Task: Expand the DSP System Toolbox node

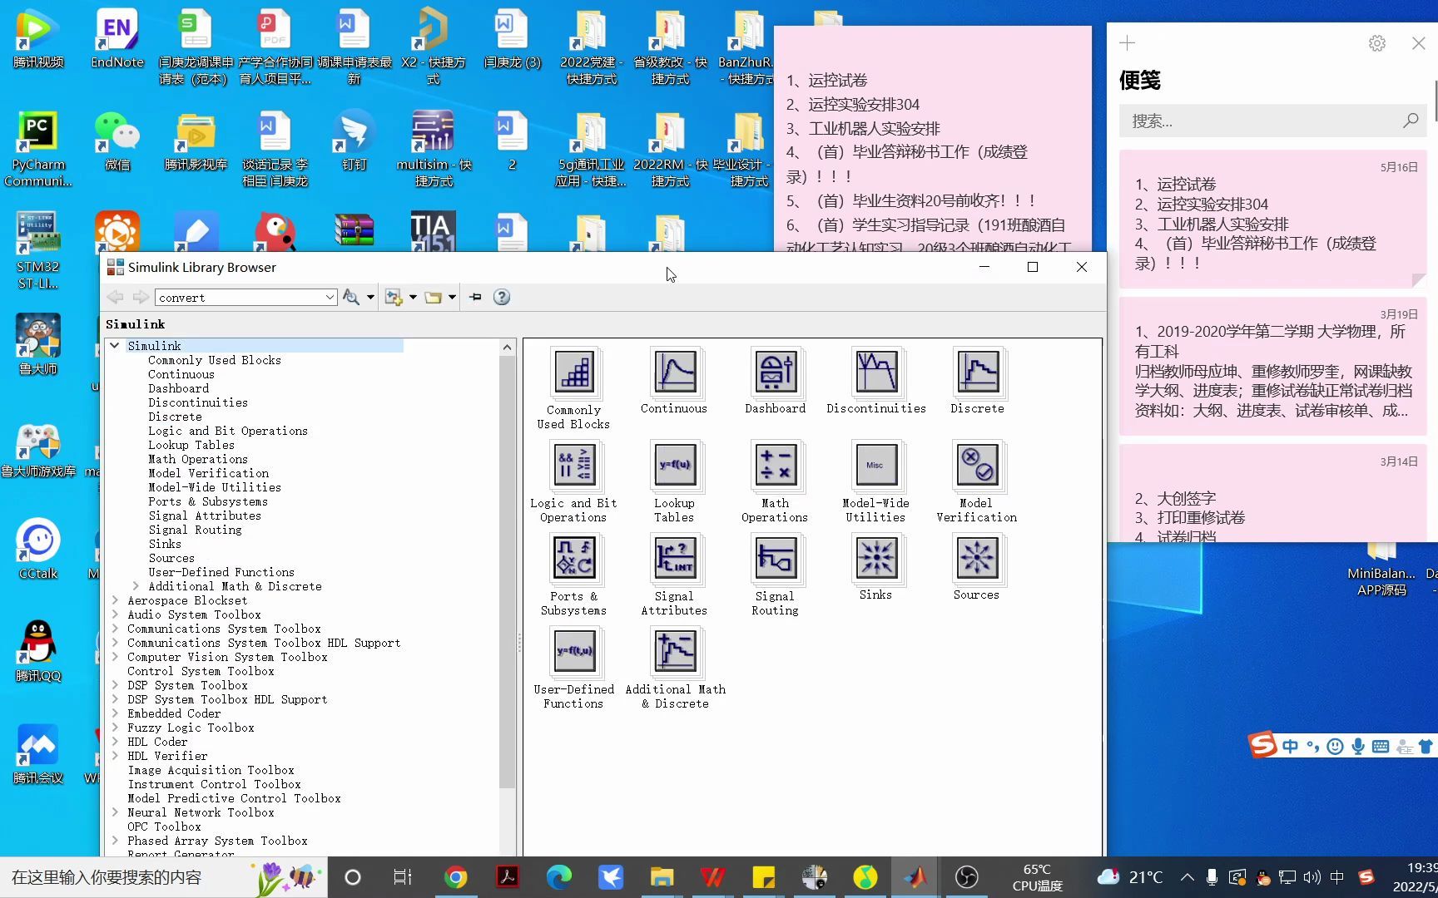Action: (x=115, y=685)
